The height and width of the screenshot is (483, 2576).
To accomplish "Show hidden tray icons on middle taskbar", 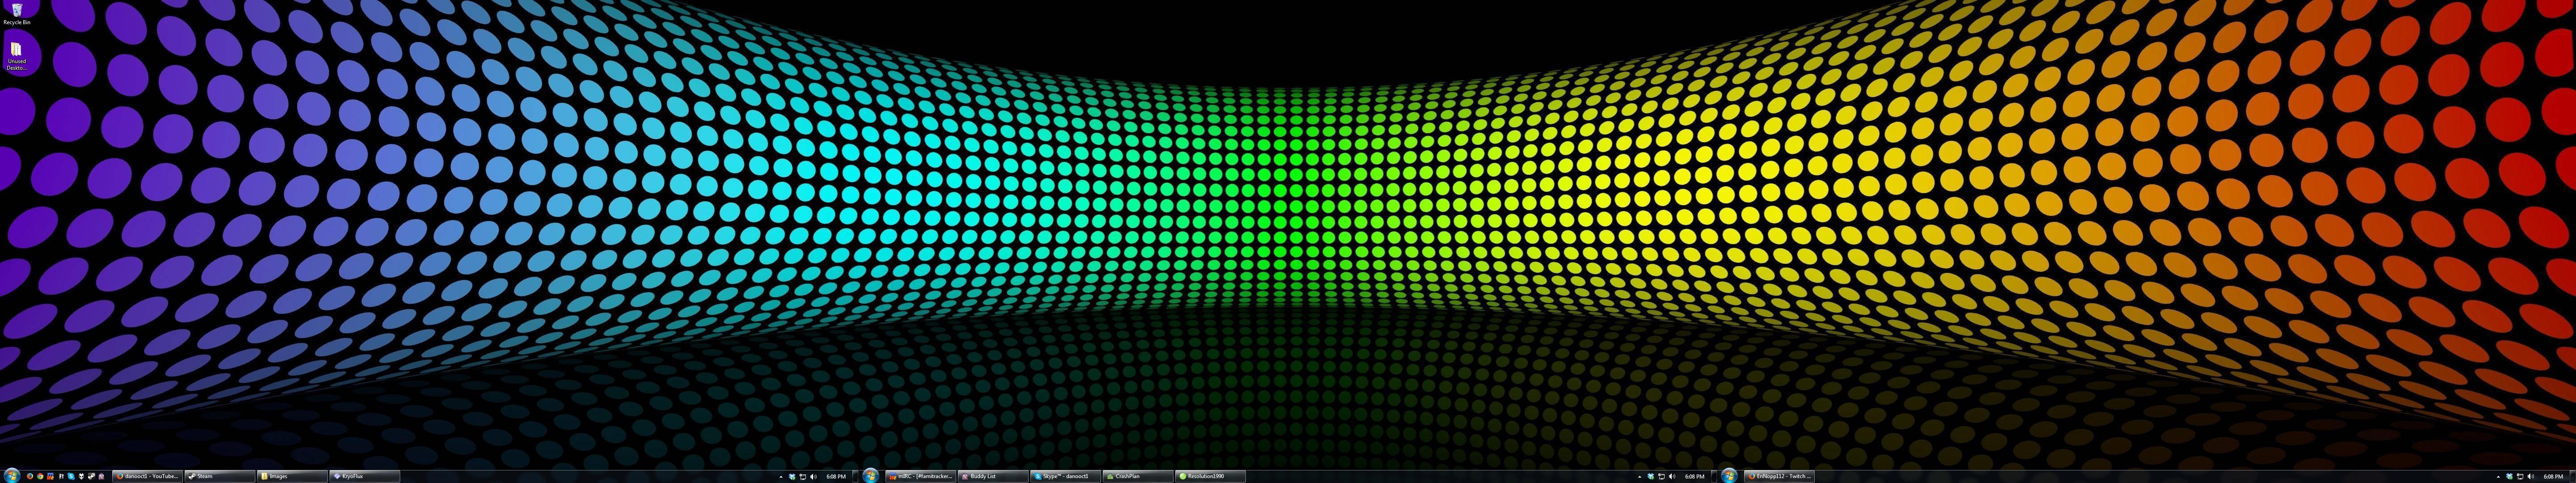I will (x=1640, y=477).
